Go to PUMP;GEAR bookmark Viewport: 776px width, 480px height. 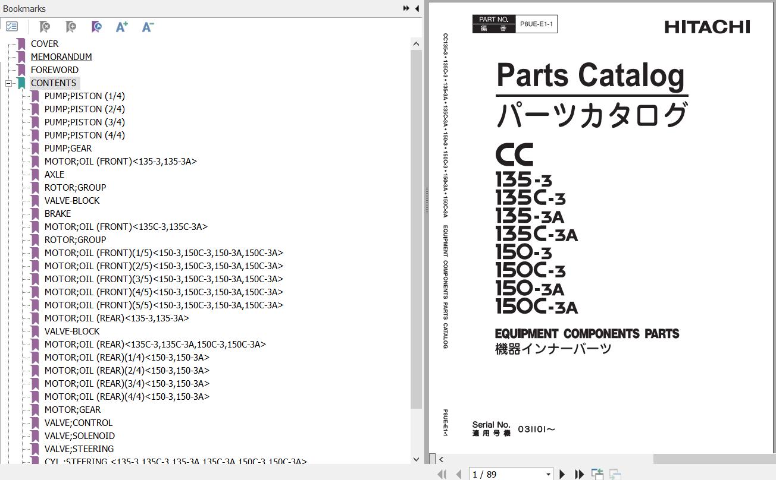(68, 148)
